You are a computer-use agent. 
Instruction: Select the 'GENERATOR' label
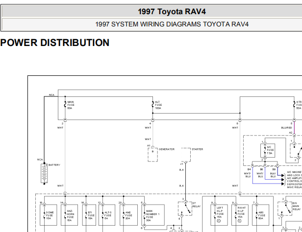point(167,149)
